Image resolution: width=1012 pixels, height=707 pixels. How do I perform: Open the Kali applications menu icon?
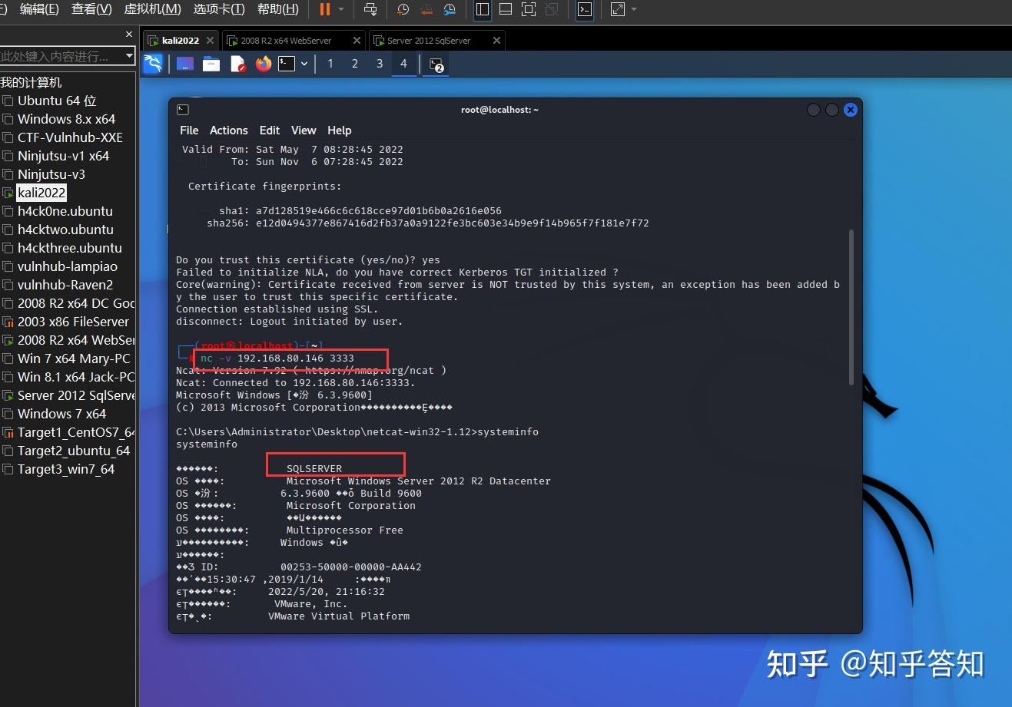click(153, 64)
